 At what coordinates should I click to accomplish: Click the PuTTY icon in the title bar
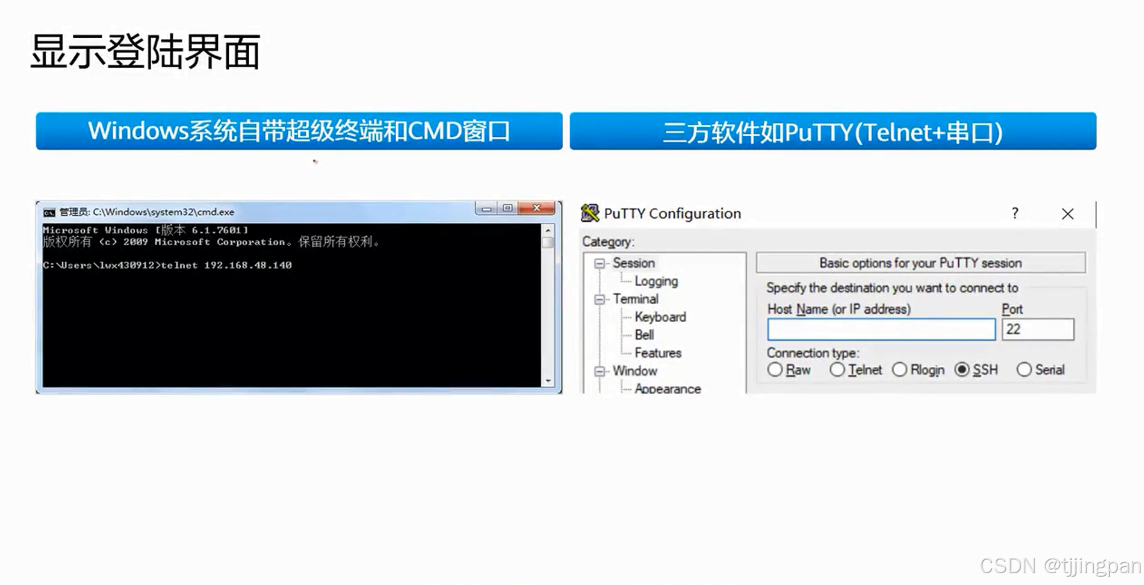click(590, 213)
